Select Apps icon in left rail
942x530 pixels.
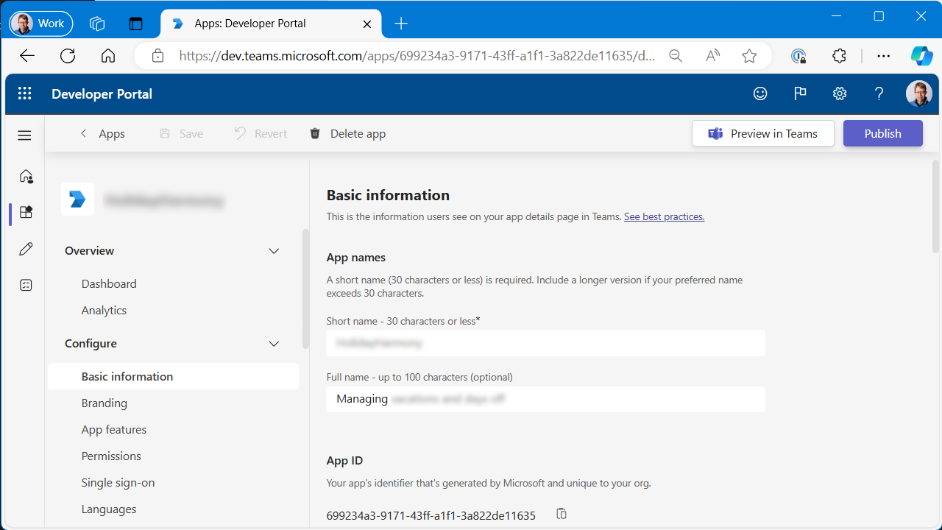(26, 213)
